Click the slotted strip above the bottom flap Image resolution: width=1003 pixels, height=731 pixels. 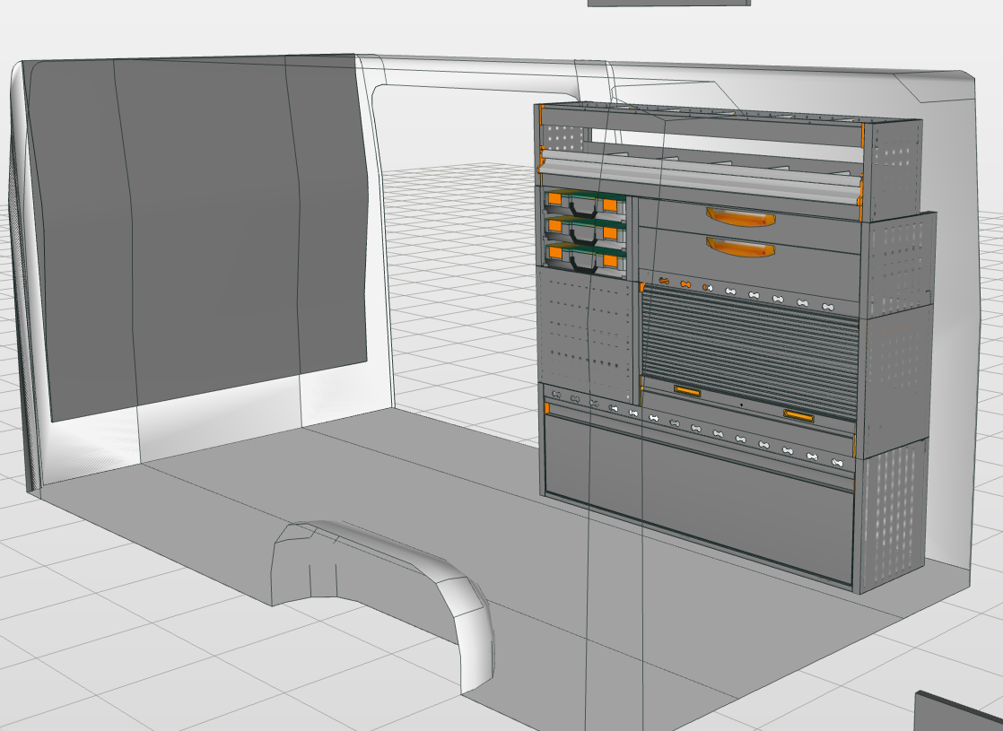click(x=700, y=429)
